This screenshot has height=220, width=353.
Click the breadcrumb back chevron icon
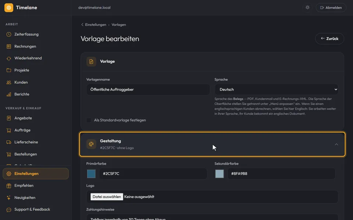tap(82, 25)
